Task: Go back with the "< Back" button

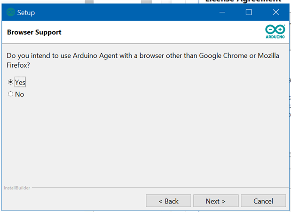Action: click(168, 201)
